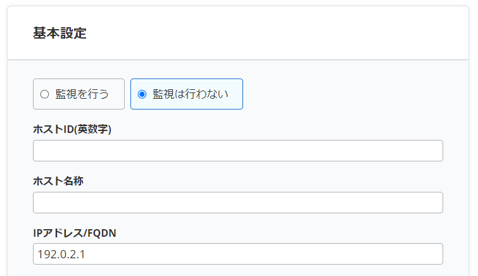Screen dimensions: 478x276
Task: Enable monitoring via the 監視を行う box
Action: point(79,94)
